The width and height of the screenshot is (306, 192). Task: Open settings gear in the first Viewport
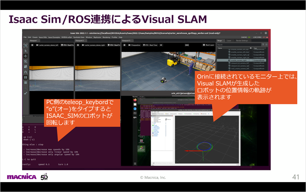click(x=33, y=45)
